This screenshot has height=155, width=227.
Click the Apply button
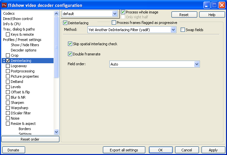(x=213, y=150)
